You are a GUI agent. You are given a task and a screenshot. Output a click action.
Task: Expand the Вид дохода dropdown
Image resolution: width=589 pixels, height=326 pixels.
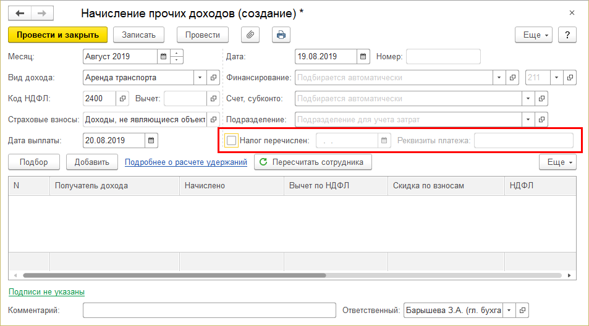point(200,78)
